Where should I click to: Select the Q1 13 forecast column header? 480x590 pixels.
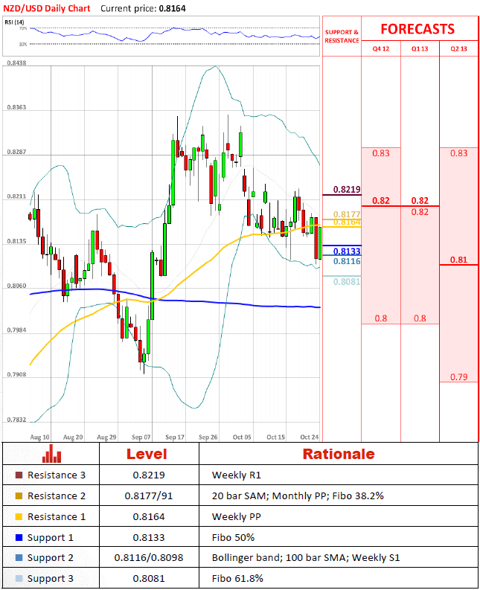pos(420,49)
